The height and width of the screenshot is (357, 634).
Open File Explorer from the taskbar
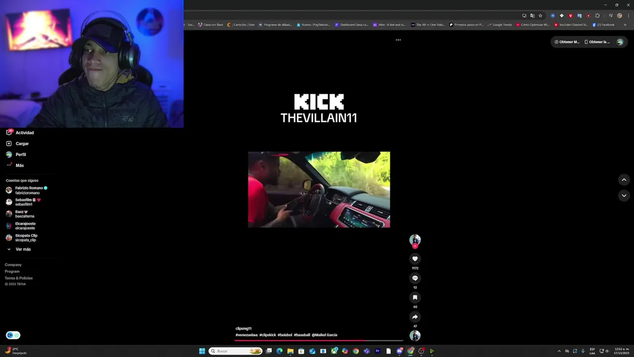[x=290, y=351]
